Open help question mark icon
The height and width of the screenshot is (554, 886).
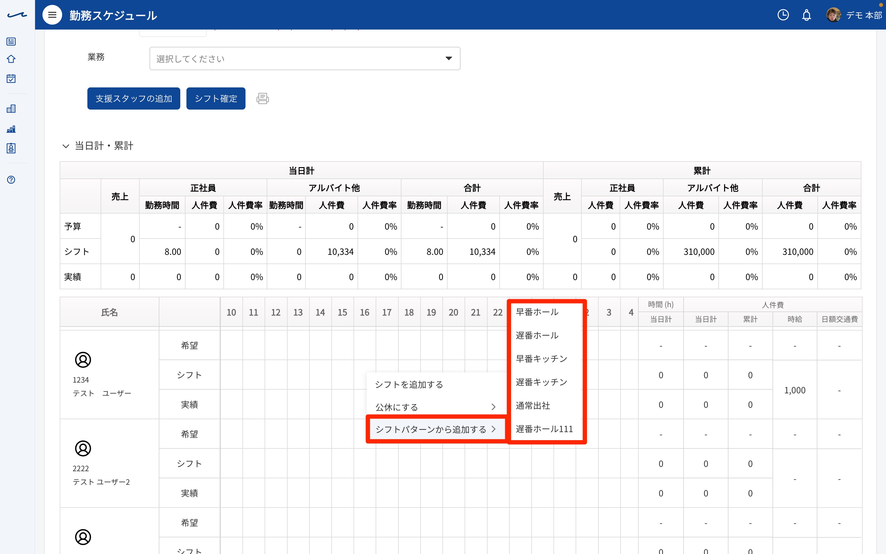point(11,179)
